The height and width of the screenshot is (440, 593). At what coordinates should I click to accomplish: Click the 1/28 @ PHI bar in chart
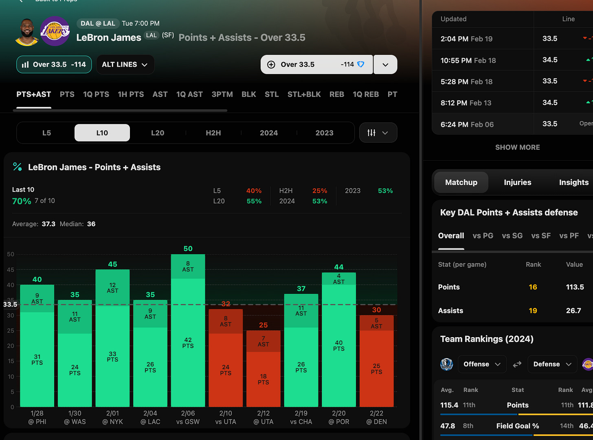click(x=37, y=346)
